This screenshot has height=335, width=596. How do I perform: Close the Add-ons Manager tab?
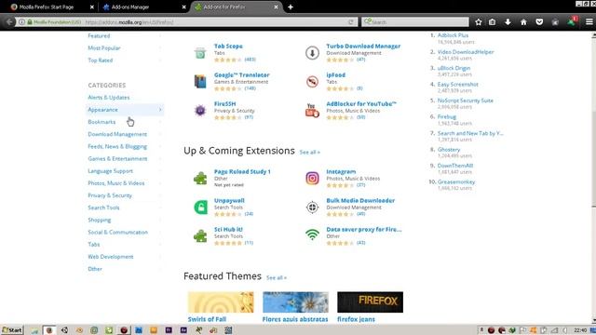click(x=183, y=7)
